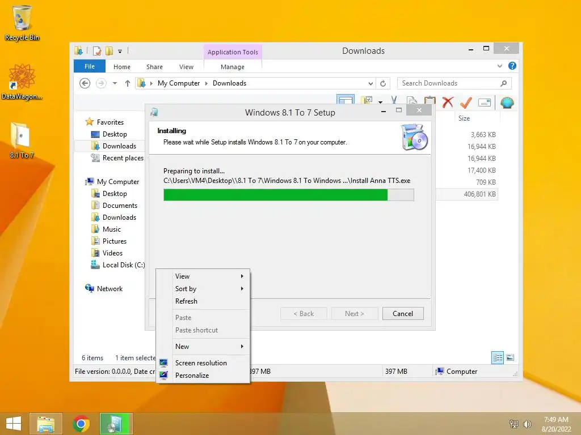The width and height of the screenshot is (581, 435).
Task: Click the quick access new folder icon
Action: (109, 50)
